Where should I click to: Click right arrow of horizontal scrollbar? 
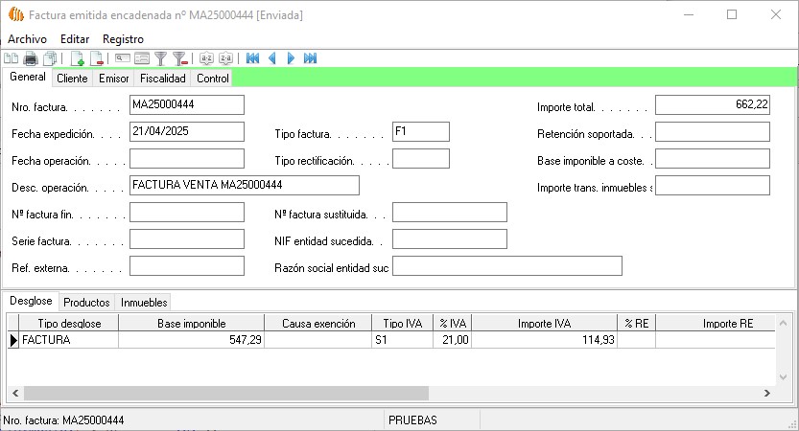[x=767, y=393]
